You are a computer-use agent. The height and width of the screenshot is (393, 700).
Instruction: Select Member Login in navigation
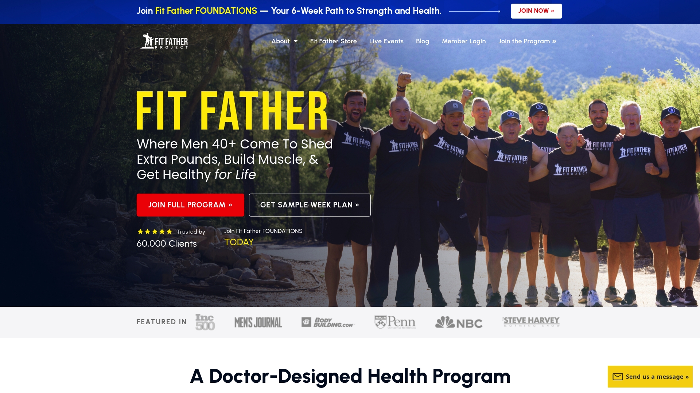[x=464, y=41]
